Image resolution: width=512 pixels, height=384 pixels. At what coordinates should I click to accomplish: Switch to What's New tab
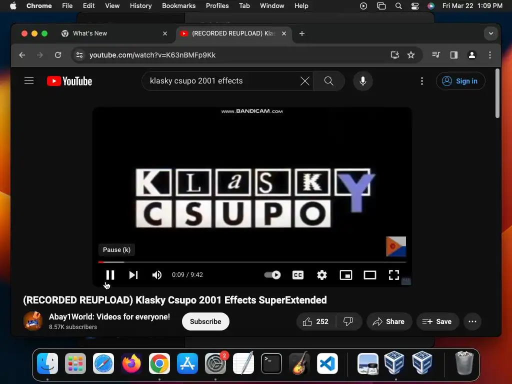pyautogui.click(x=114, y=33)
